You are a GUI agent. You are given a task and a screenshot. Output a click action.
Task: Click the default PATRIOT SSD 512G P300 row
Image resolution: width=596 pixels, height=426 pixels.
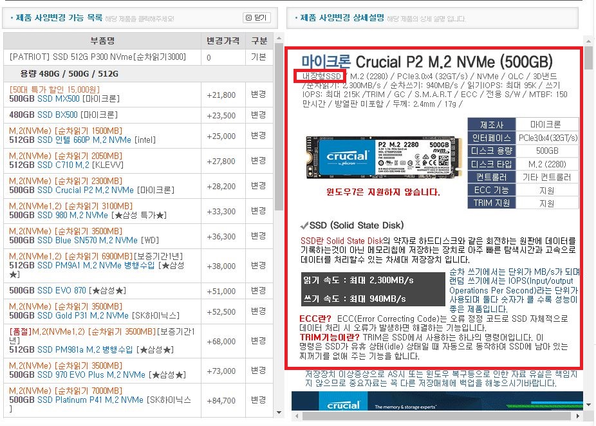coord(138,57)
